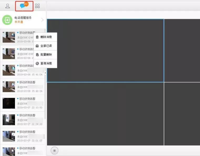Pick 批量删除 from the context menu

pyautogui.click(x=45, y=54)
